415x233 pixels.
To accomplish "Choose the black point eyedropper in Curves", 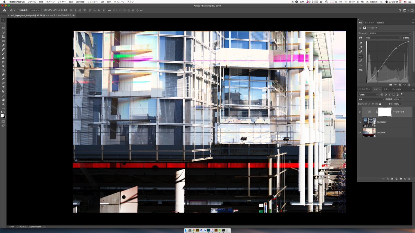I will click(361, 43).
